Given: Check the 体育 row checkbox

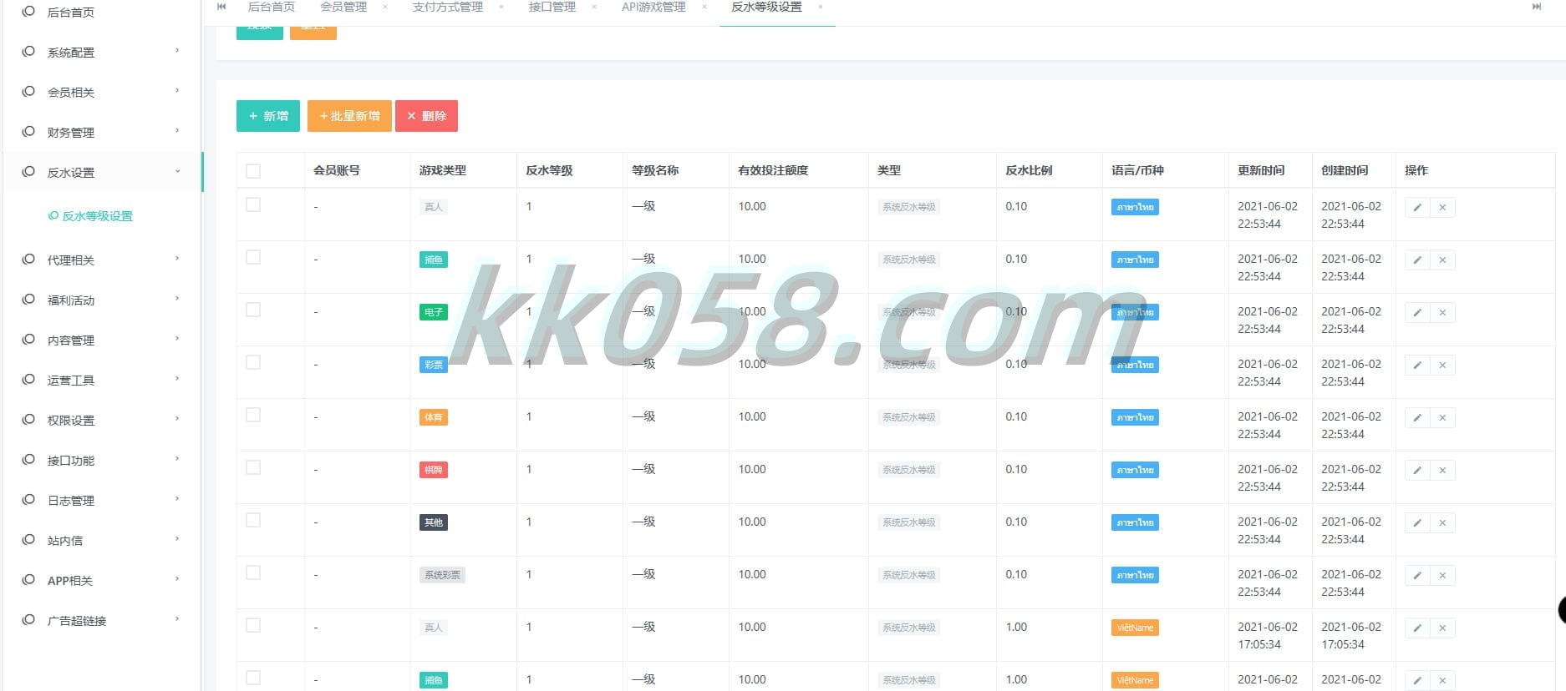Looking at the screenshot, I should [x=253, y=415].
